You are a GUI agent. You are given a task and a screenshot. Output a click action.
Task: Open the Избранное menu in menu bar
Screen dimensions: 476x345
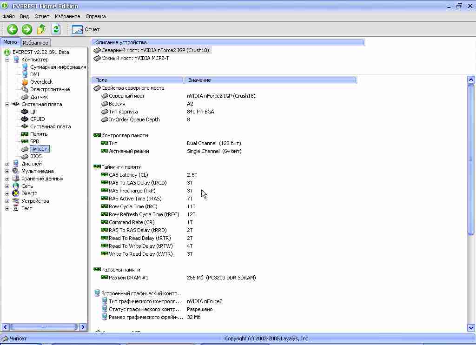click(x=67, y=16)
